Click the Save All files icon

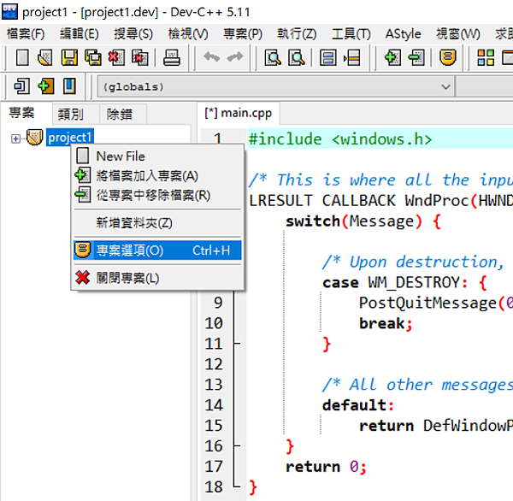tap(93, 58)
